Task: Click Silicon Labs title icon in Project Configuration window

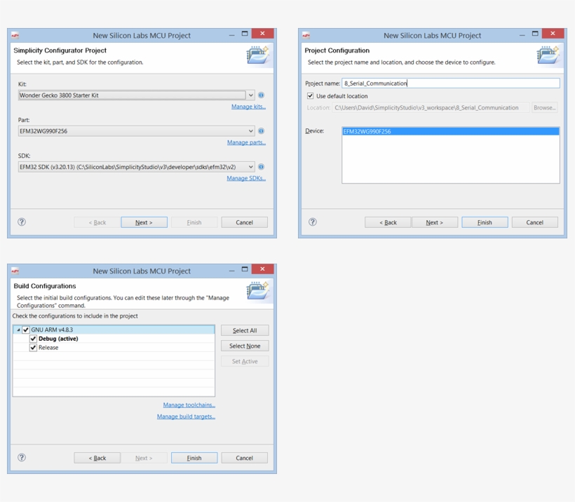Action: click(x=306, y=36)
